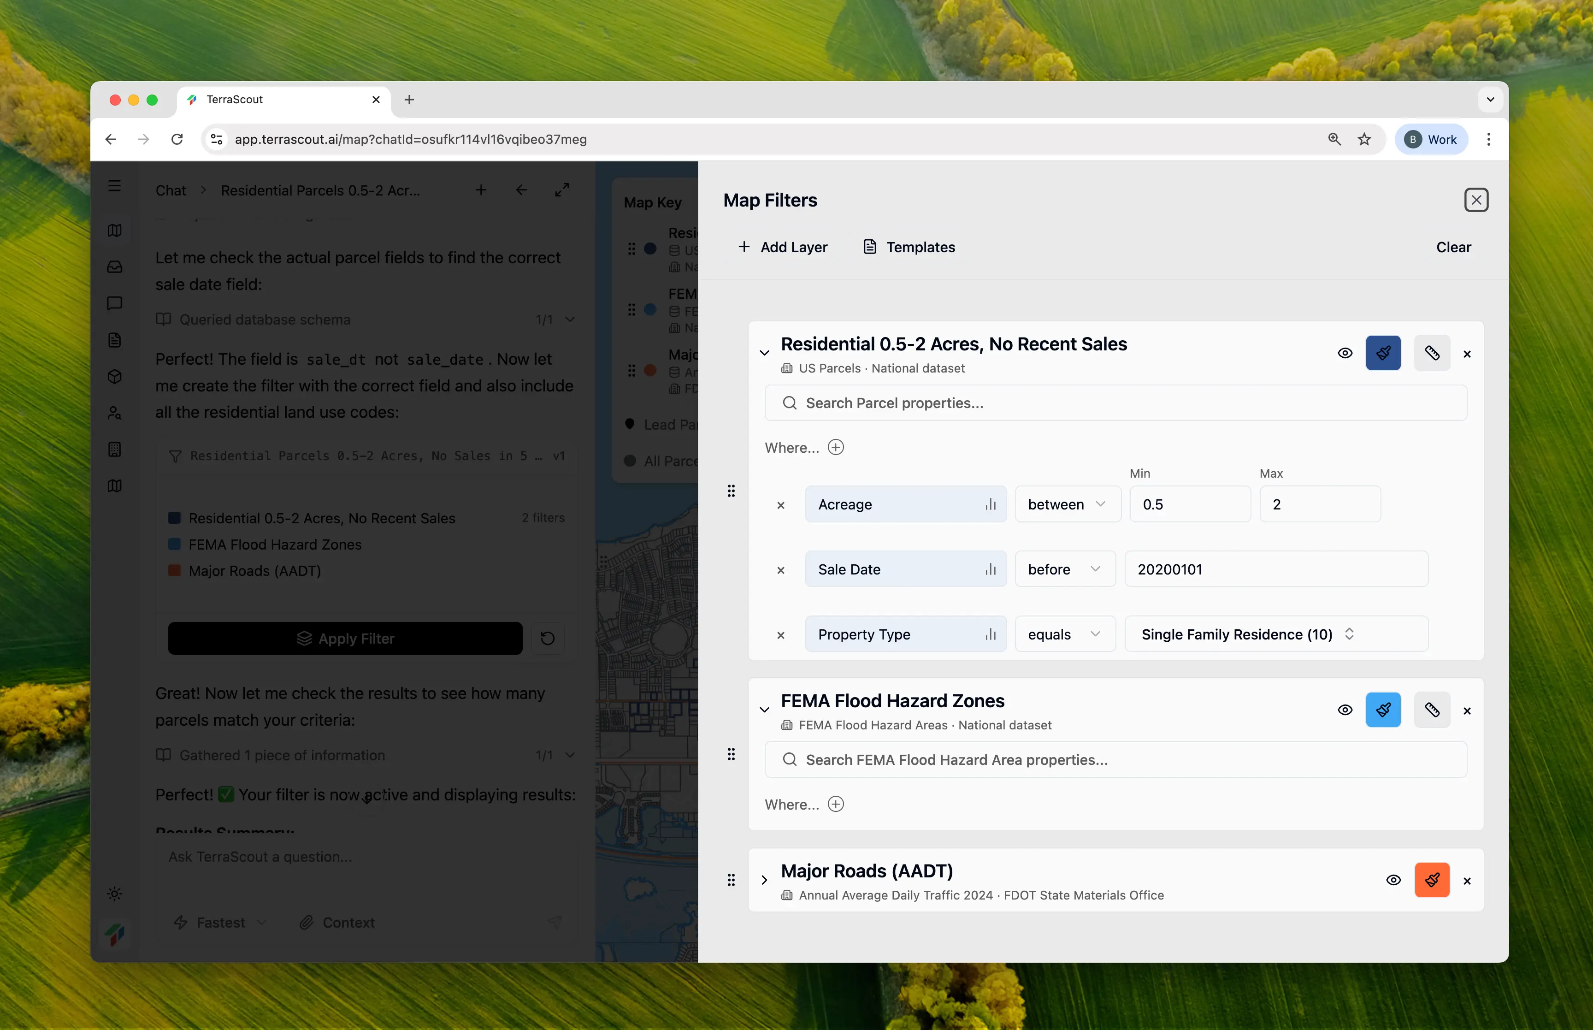1593x1030 pixels.
Task: Toggle FEMA Flood Hazard Zones visibility
Action: coord(1344,710)
